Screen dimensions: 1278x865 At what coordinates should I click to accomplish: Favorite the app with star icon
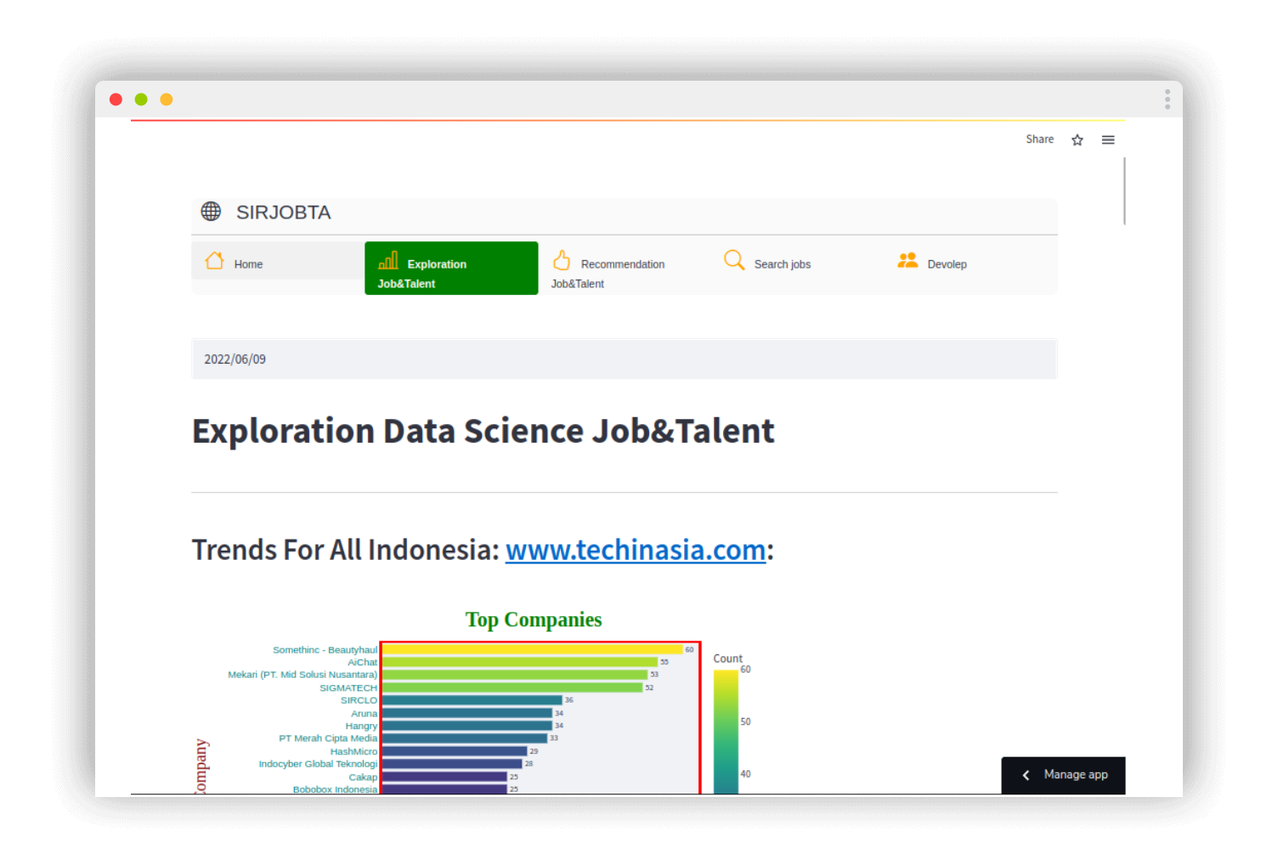point(1077,140)
